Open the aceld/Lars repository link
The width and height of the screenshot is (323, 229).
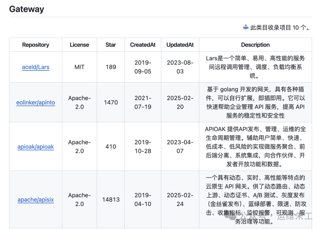tap(36, 67)
